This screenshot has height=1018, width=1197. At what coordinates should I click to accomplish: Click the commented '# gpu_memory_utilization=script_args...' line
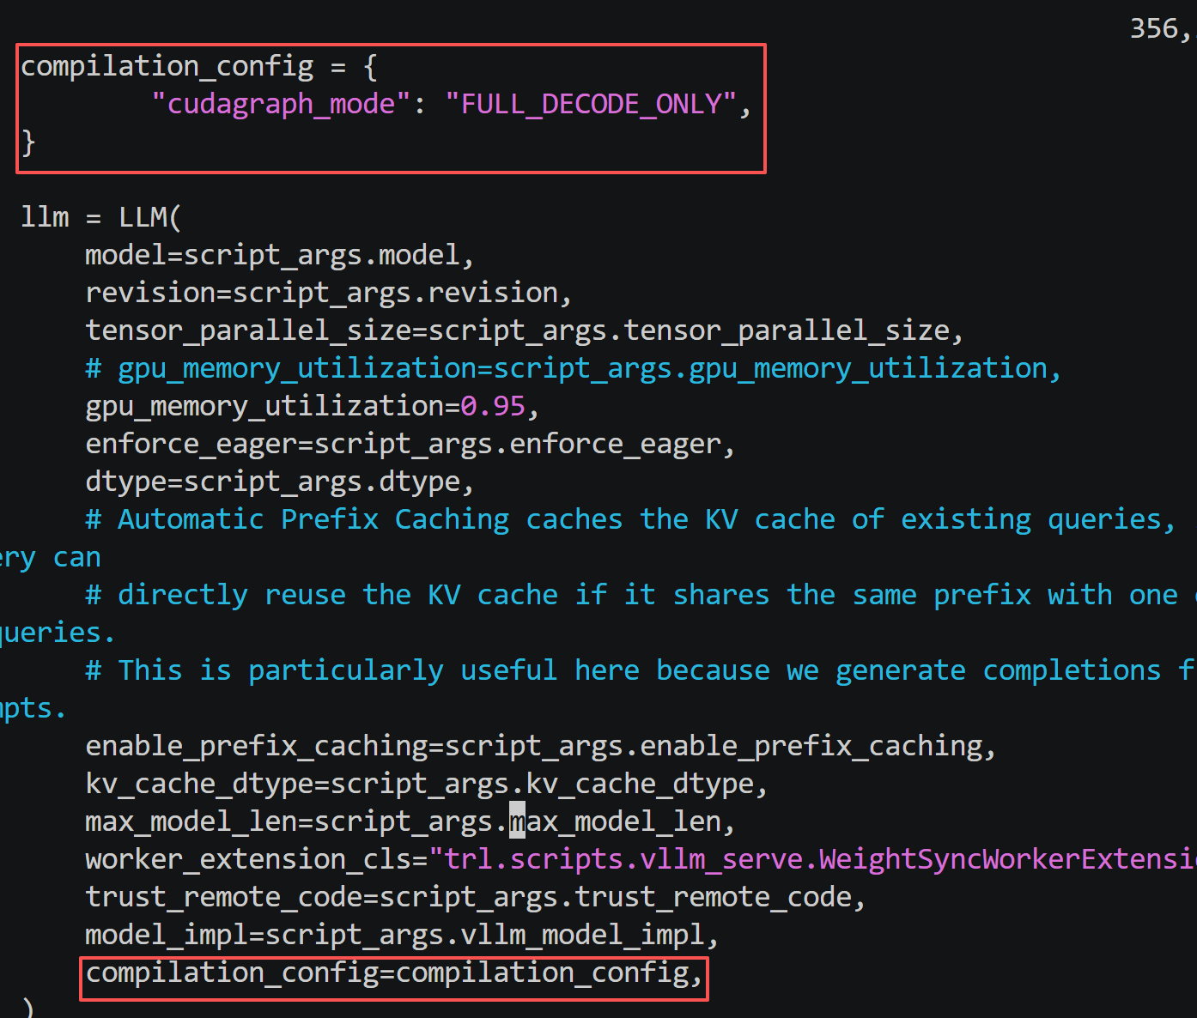click(x=573, y=368)
